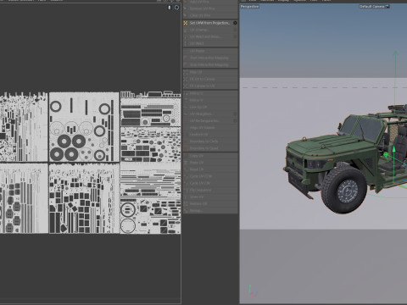Image resolution: width=407 pixels, height=305 pixels.
Task: Open options gear beside UV Rectangularize
Action: point(235,120)
